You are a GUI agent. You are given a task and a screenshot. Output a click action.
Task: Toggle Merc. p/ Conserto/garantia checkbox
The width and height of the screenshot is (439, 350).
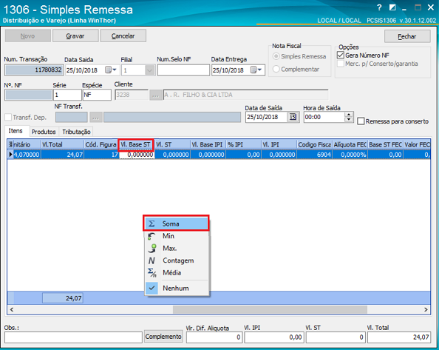coord(341,64)
